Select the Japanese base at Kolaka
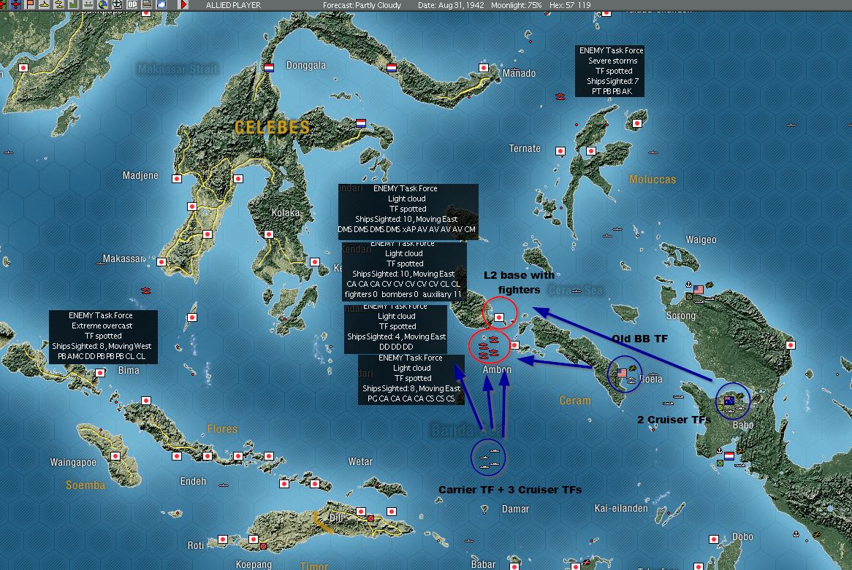Screen dimensions: 852x570 [x=268, y=234]
